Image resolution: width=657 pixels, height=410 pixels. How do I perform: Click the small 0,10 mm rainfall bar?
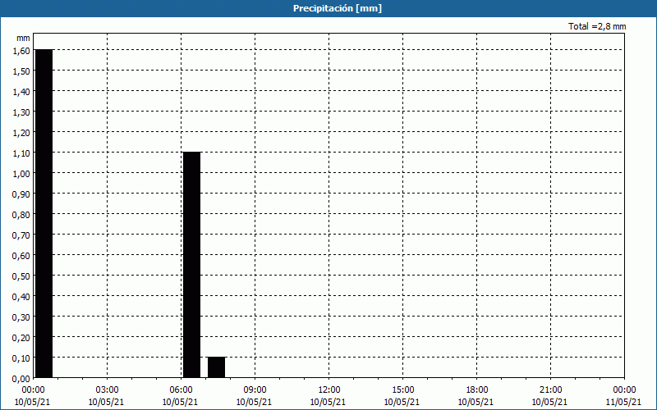(x=217, y=367)
